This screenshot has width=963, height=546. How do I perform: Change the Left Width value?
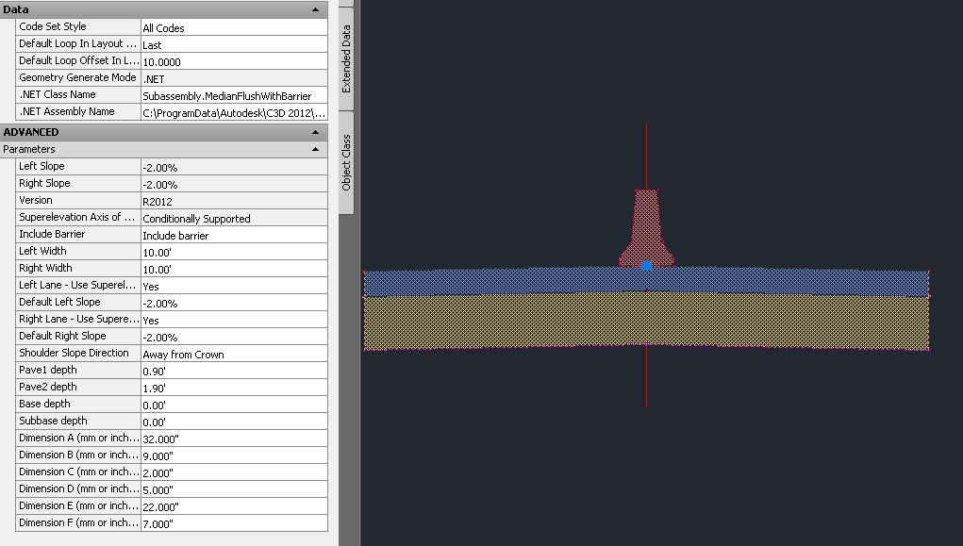(233, 251)
